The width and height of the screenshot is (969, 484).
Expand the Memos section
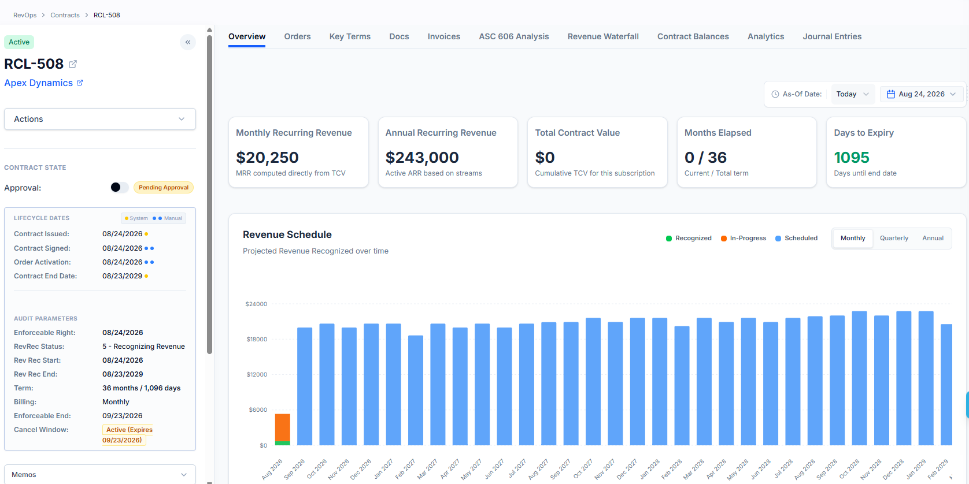tap(100, 474)
